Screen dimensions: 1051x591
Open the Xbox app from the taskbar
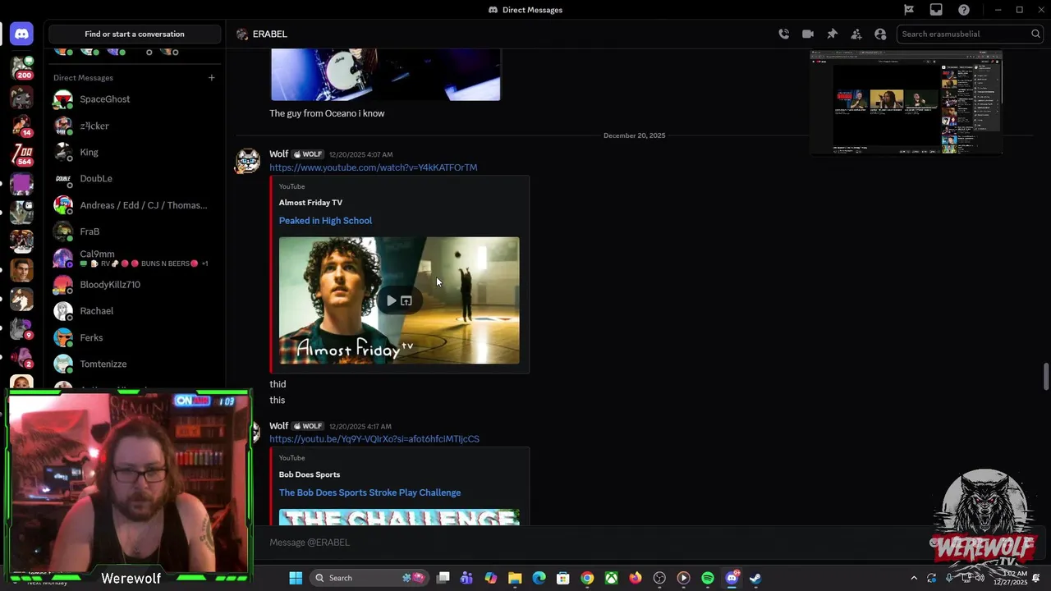tap(612, 578)
